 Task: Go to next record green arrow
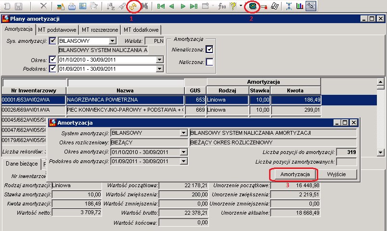[x=182, y=6]
